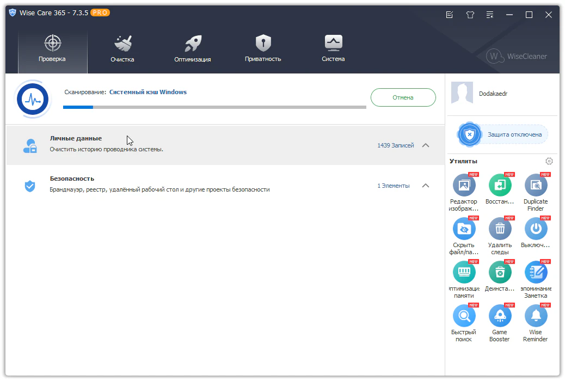The width and height of the screenshot is (565, 381).
Task: Enable protection via Защита отключена
Action: click(502, 134)
